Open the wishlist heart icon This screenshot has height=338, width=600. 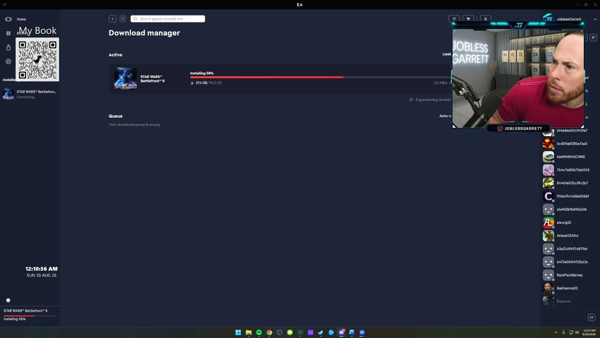[454, 19]
